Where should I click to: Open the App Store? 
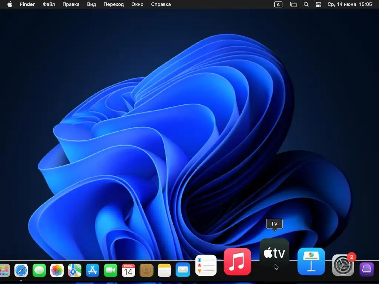93,270
